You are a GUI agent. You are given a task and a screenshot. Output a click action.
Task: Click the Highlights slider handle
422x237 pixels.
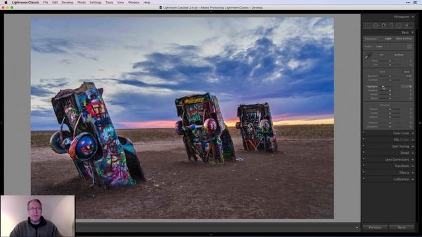point(382,87)
